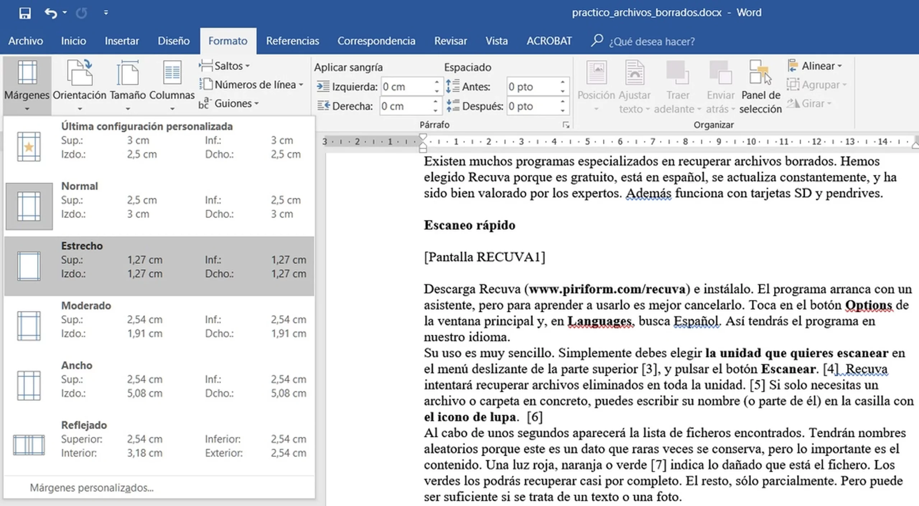Click the Moderado margin thumbnail icon
919x506 pixels.
29,326
